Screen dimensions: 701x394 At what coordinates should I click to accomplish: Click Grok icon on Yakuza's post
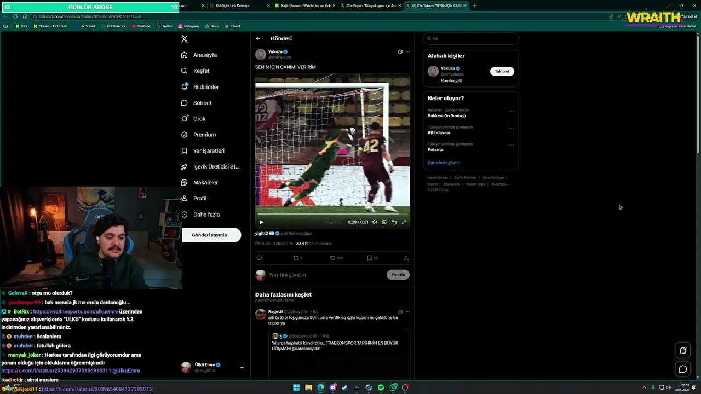tap(400, 52)
